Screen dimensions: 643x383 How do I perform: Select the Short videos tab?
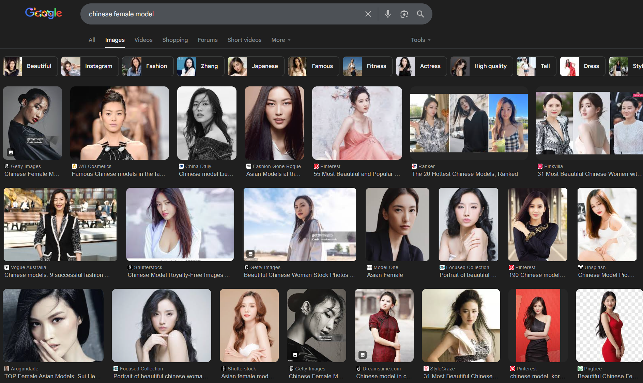click(x=245, y=40)
